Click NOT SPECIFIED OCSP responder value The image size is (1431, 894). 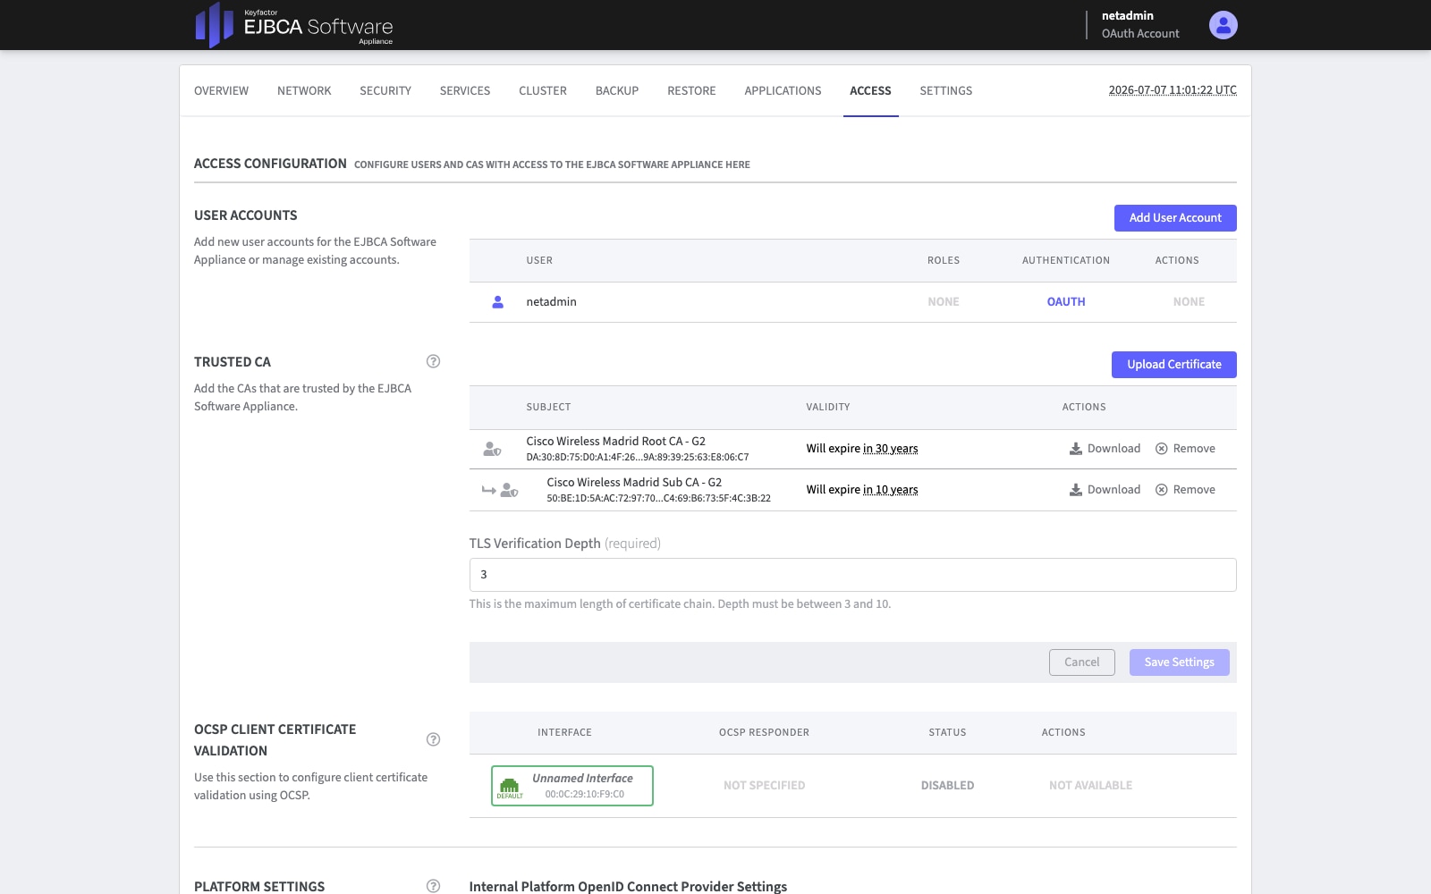coord(764,786)
